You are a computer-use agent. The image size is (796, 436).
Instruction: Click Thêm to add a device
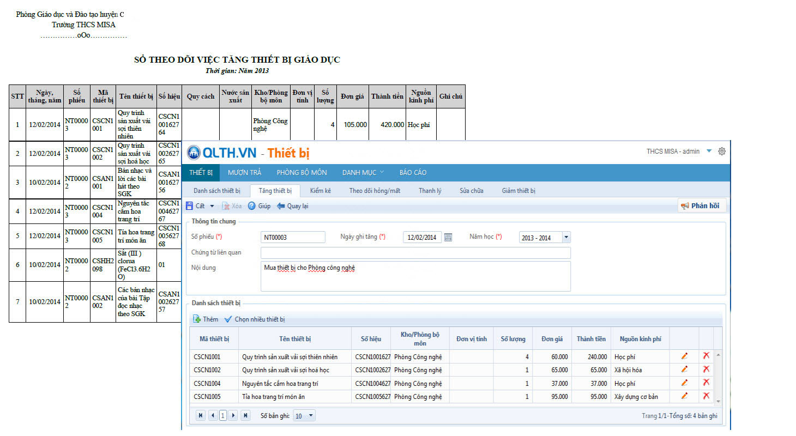click(x=206, y=319)
